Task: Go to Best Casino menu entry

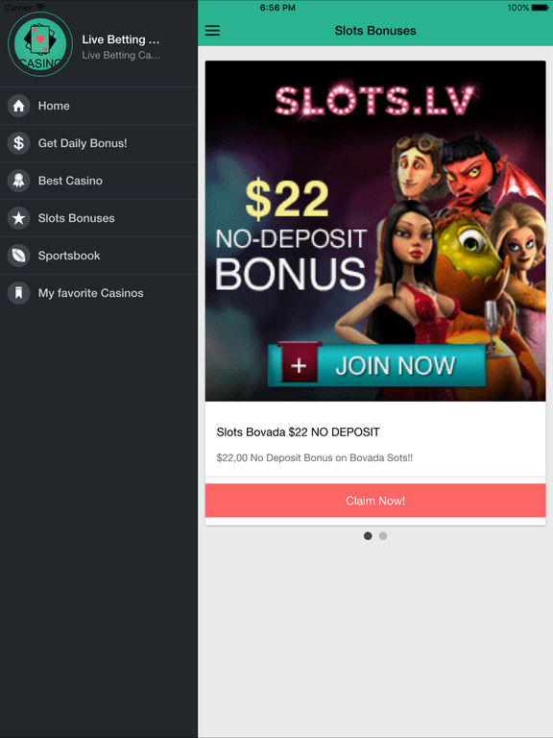Action: click(x=99, y=181)
